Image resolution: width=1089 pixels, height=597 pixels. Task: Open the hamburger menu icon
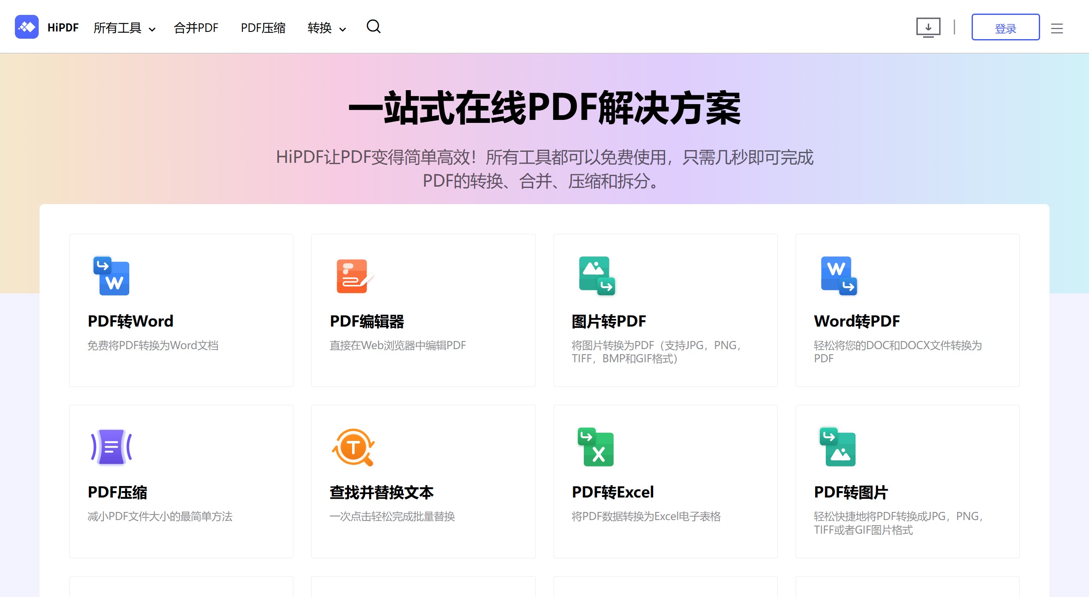tap(1057, 28)
